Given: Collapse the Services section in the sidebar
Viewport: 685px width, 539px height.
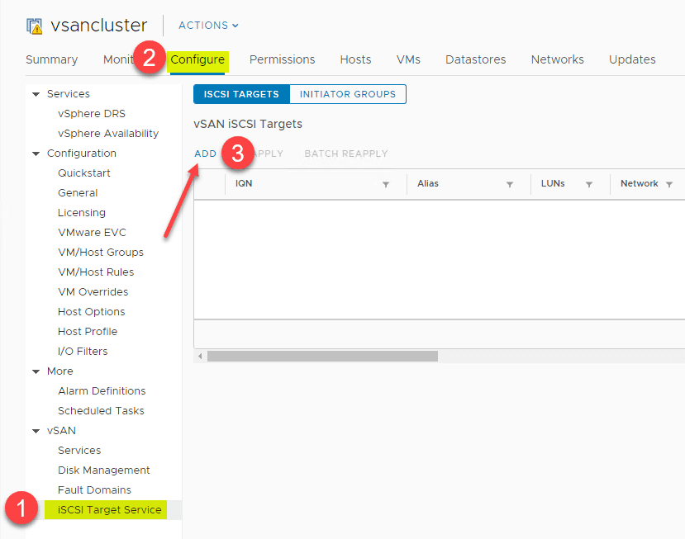Looking at the screenshot, I should 35,93.
